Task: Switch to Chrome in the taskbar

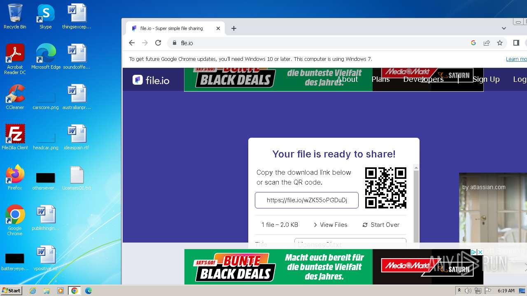Action: point(75,291)
